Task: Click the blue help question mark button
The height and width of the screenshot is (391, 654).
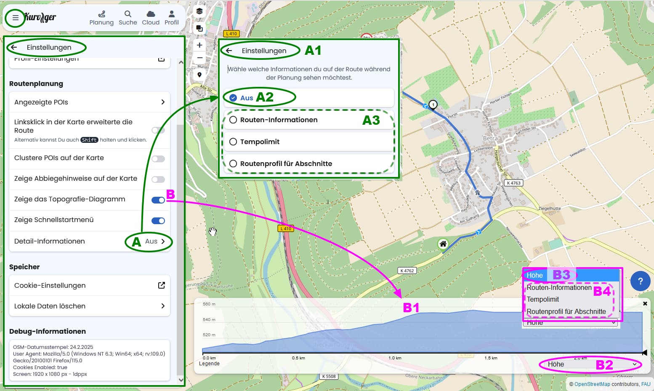Action: (640, 281)
